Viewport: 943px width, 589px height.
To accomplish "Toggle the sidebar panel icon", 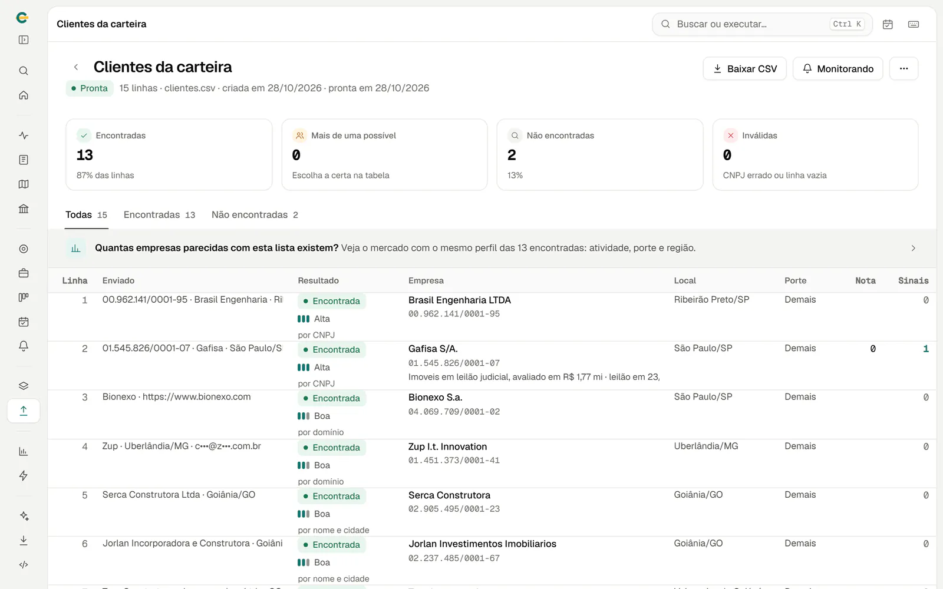I will [x=24, y=40].
